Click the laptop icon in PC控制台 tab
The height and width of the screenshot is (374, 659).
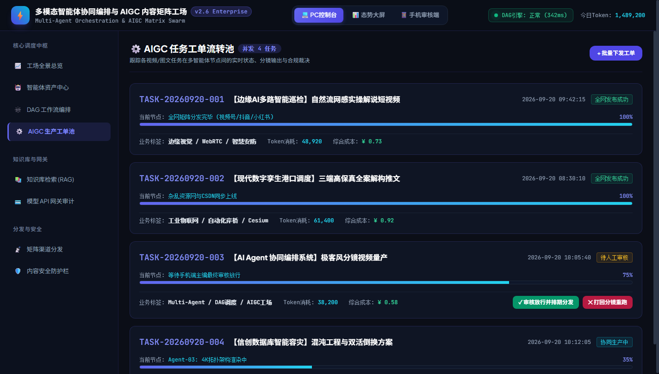305,15
